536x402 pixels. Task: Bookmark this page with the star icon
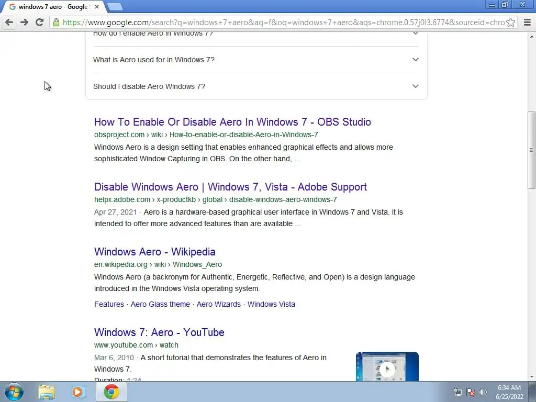(510, 23)
